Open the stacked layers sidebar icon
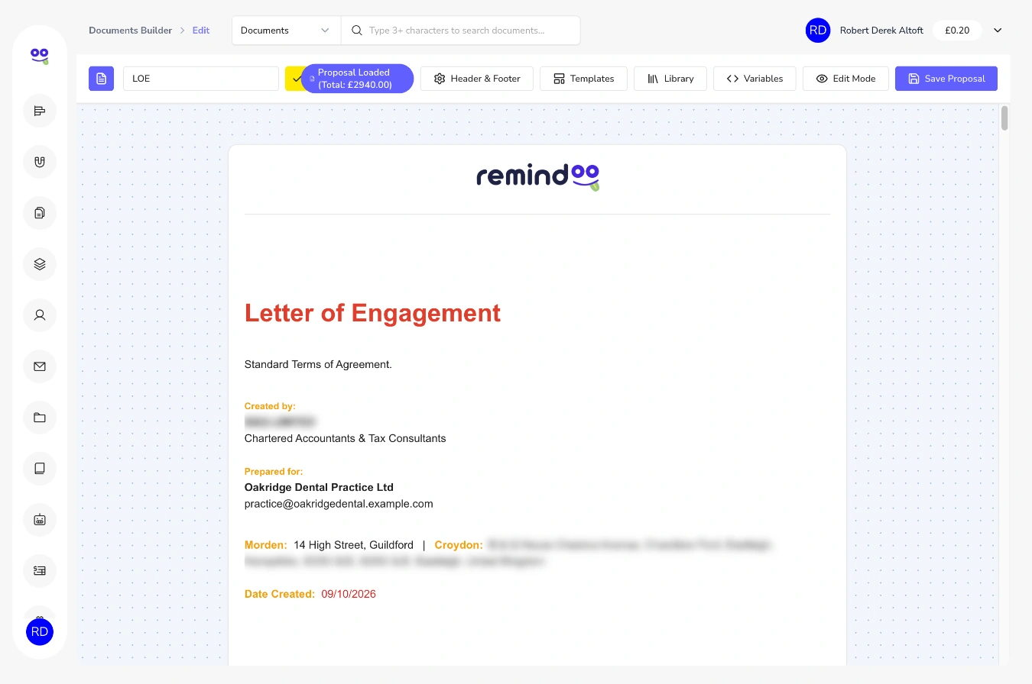Screen dimensions: 1032x684 tap(40, 264)
